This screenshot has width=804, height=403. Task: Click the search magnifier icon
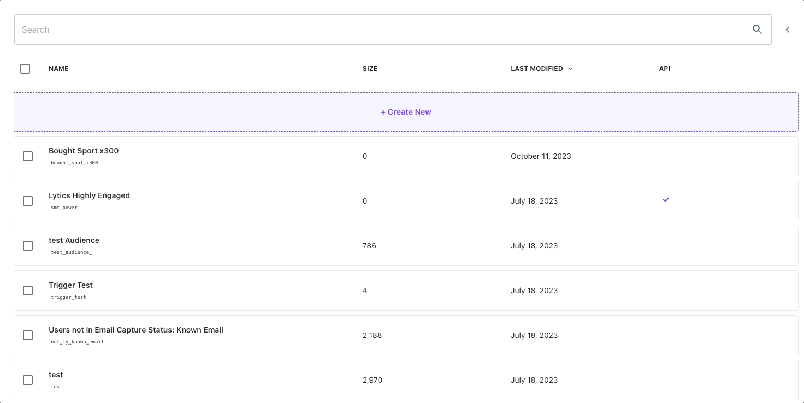tap(757, 29)
